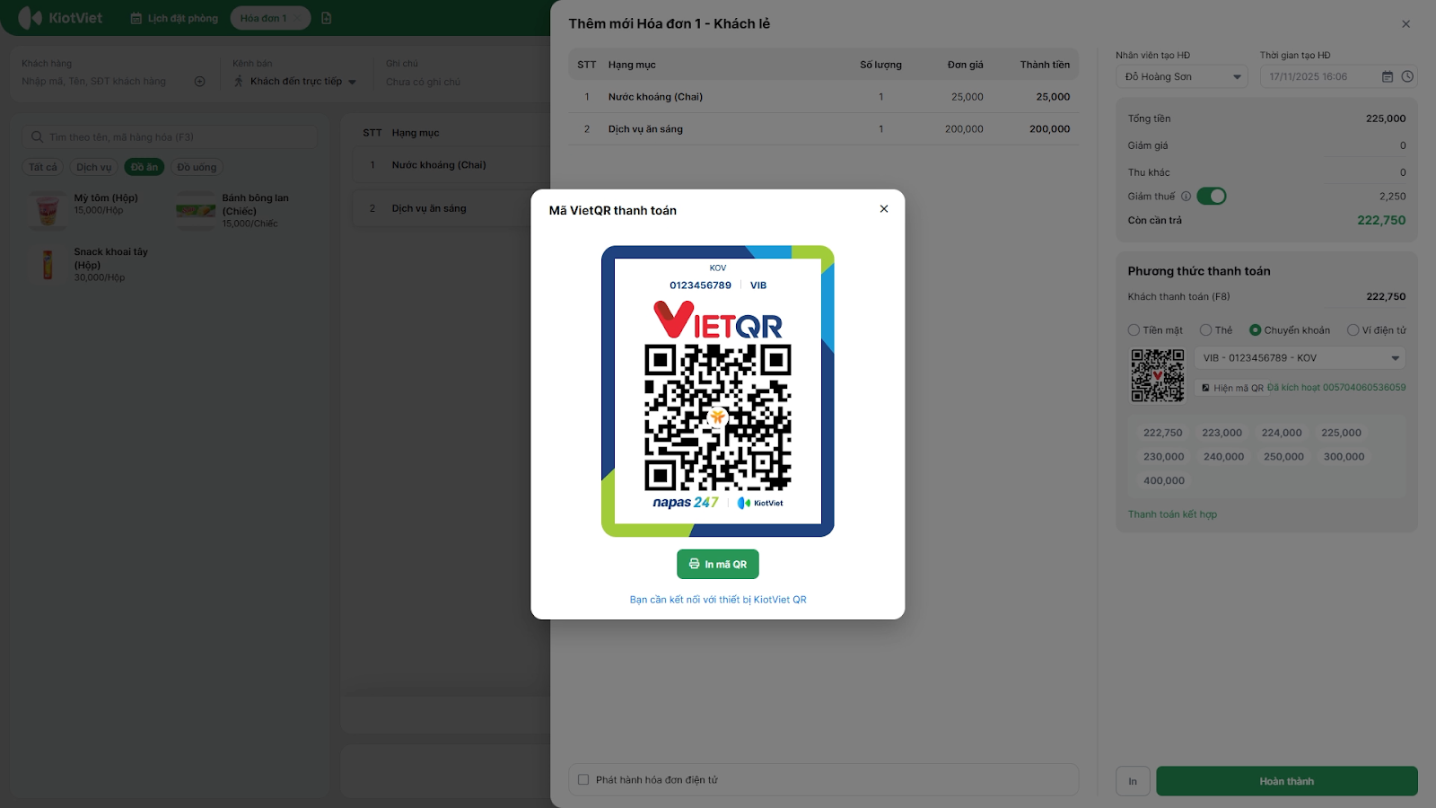
Task: Filter products by Tất cả
Action: (x=42, y=167)
